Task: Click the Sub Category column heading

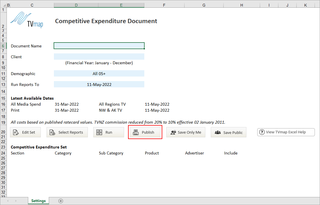Action: pos(111,153)
